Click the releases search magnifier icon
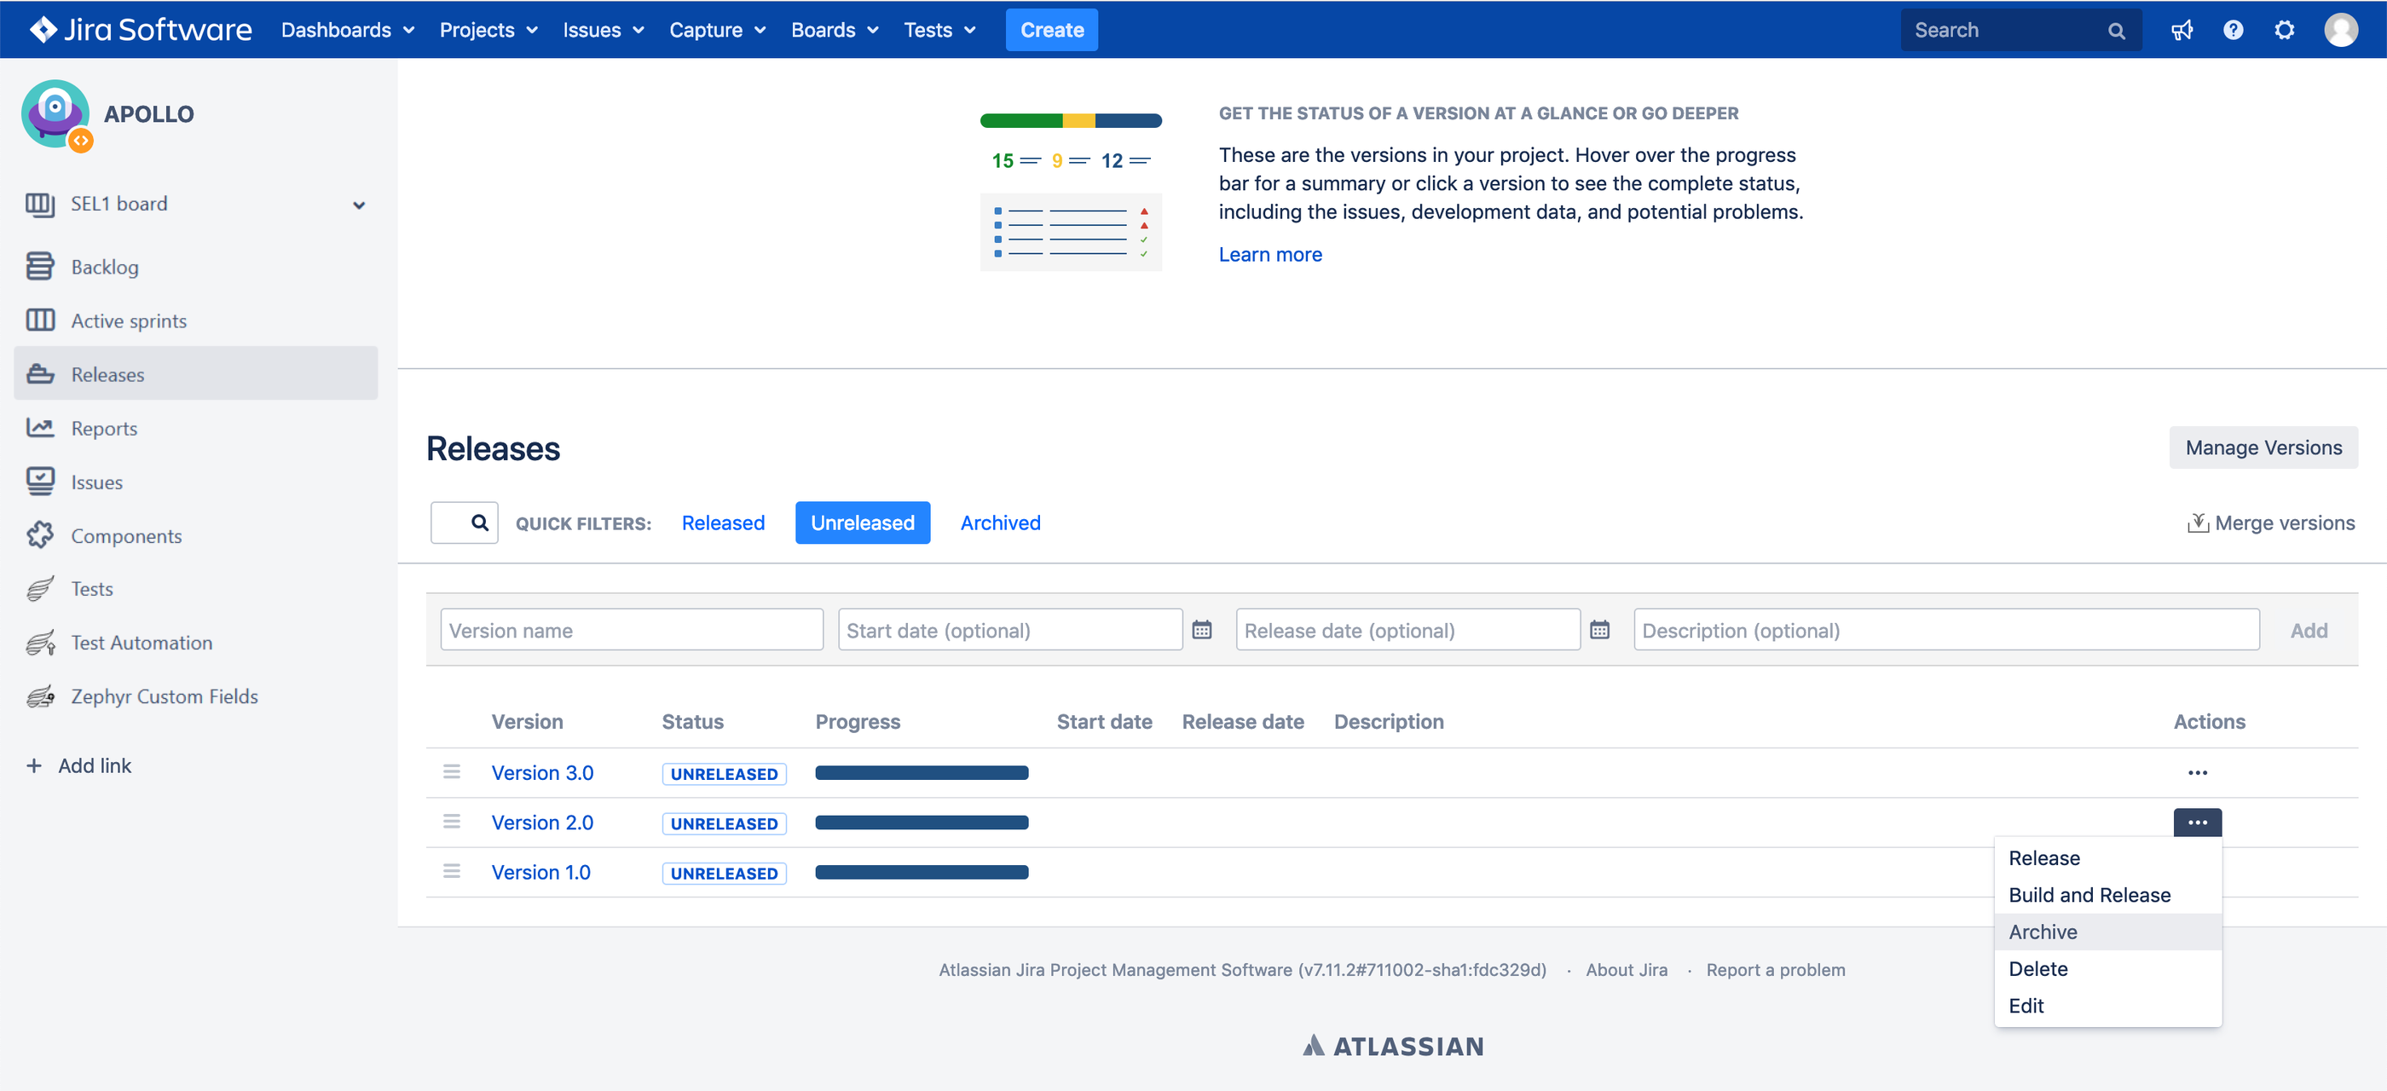Screen dimensions: 2387x1091 tap(479, 522)
